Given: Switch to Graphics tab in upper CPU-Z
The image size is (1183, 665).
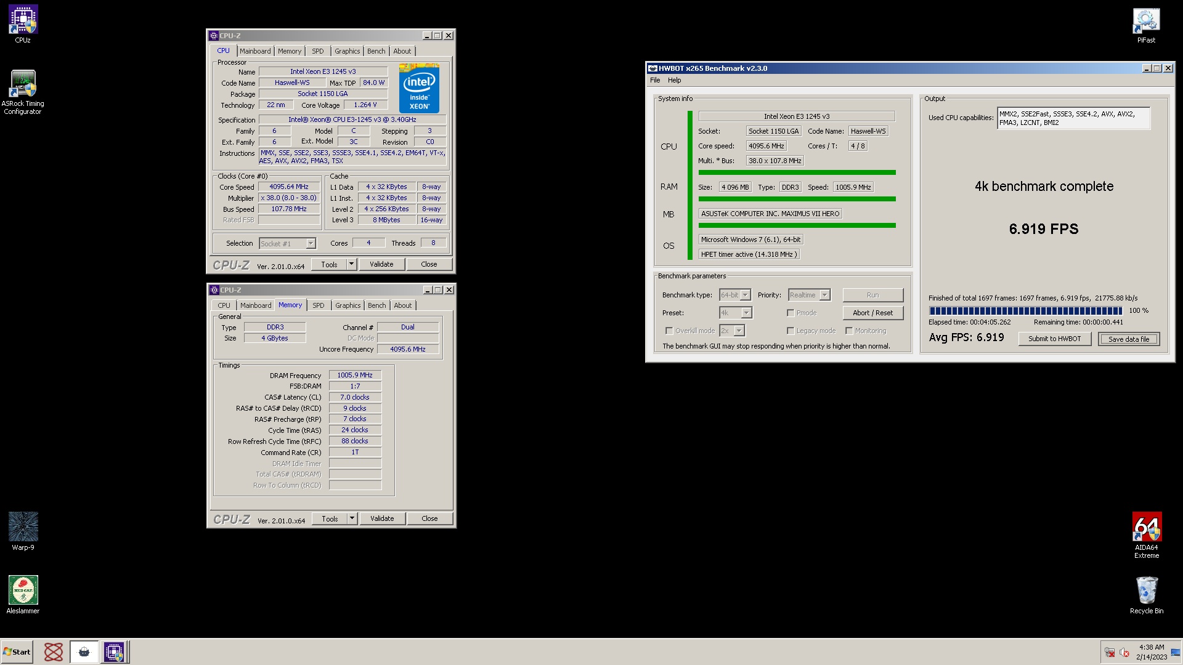Looking at the screenshot, I should 348,51.
